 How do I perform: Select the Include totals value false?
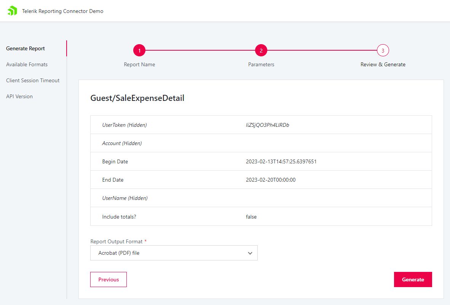(x=251, y=217)
